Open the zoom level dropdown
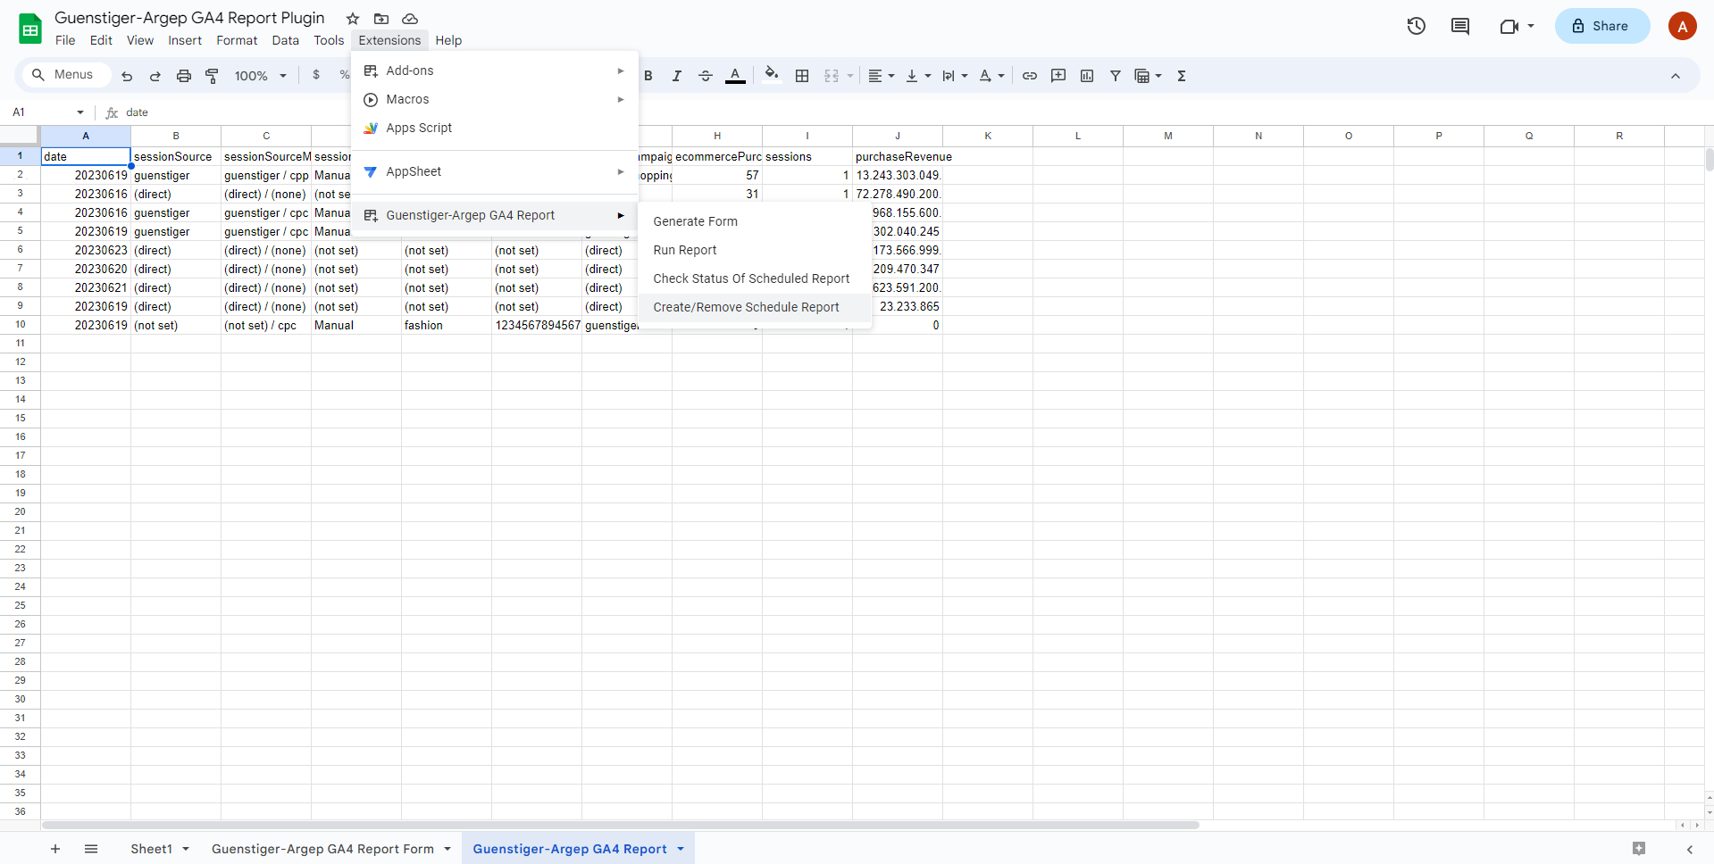 click(260, 76)
